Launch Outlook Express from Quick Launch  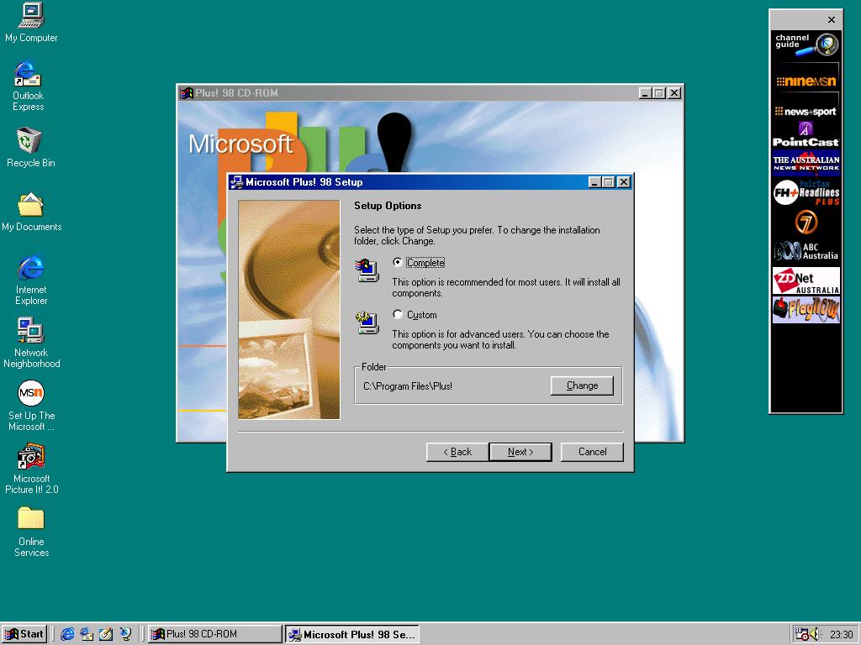[x=87, y=634]
